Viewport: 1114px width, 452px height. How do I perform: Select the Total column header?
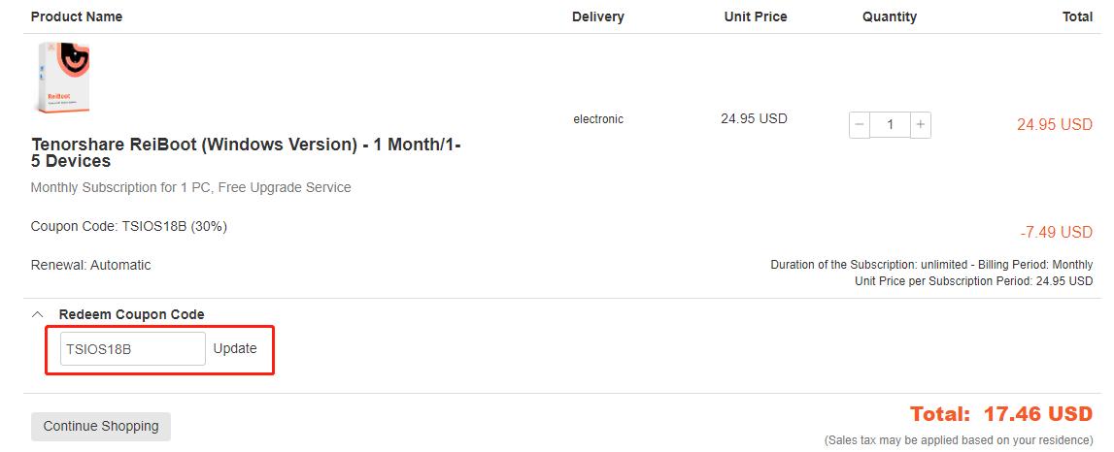pyautogui.click(x=1077, y=16)
